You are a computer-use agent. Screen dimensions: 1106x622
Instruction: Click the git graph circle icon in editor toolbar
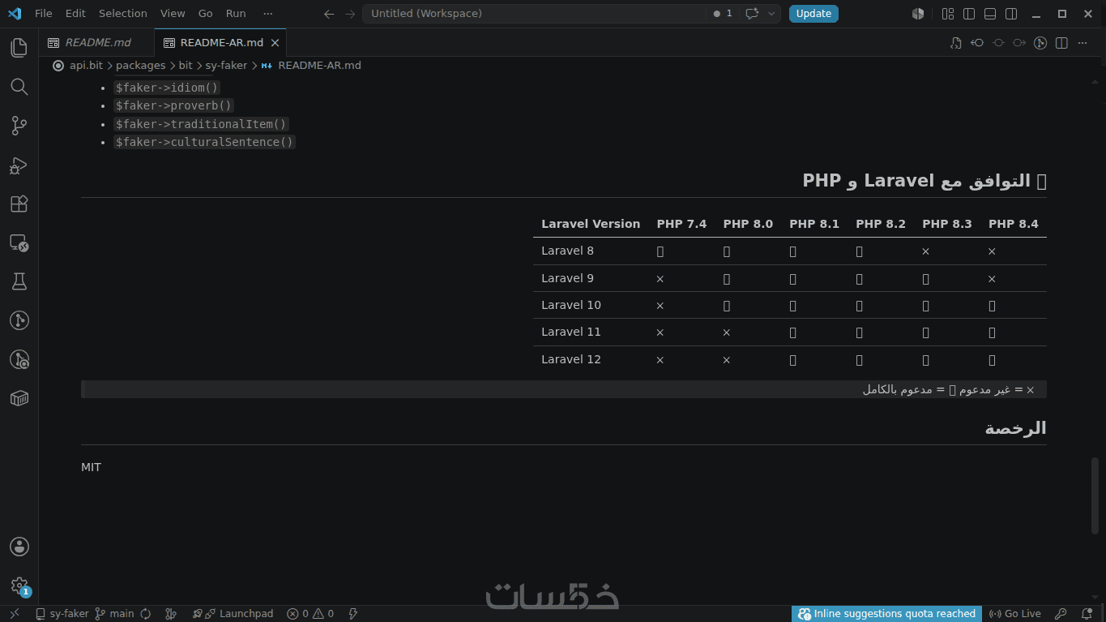coord(1040,43)
